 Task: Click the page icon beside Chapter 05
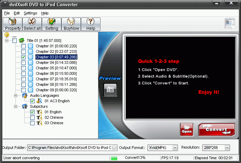coord(31,68)
